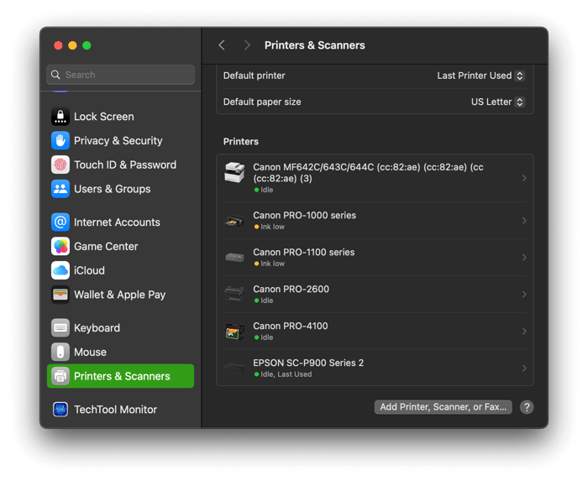
Task: Open Internet Accounts settings pane
Action: pos(116,222)
